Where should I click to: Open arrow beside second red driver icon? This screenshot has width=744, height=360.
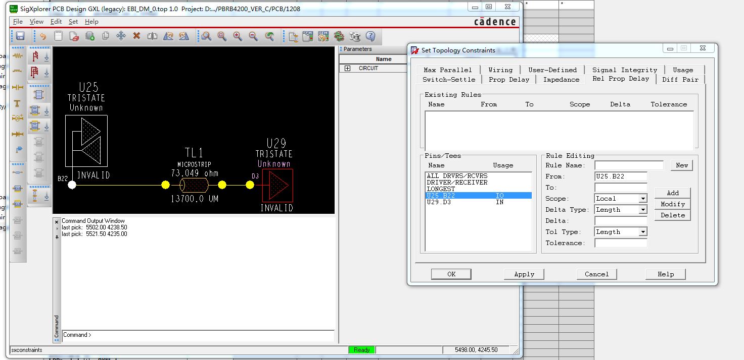(46, 73)
